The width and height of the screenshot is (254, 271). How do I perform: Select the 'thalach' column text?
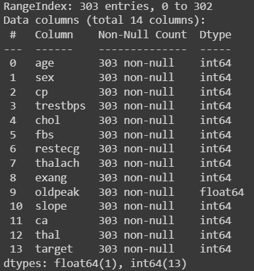(57, 163)
